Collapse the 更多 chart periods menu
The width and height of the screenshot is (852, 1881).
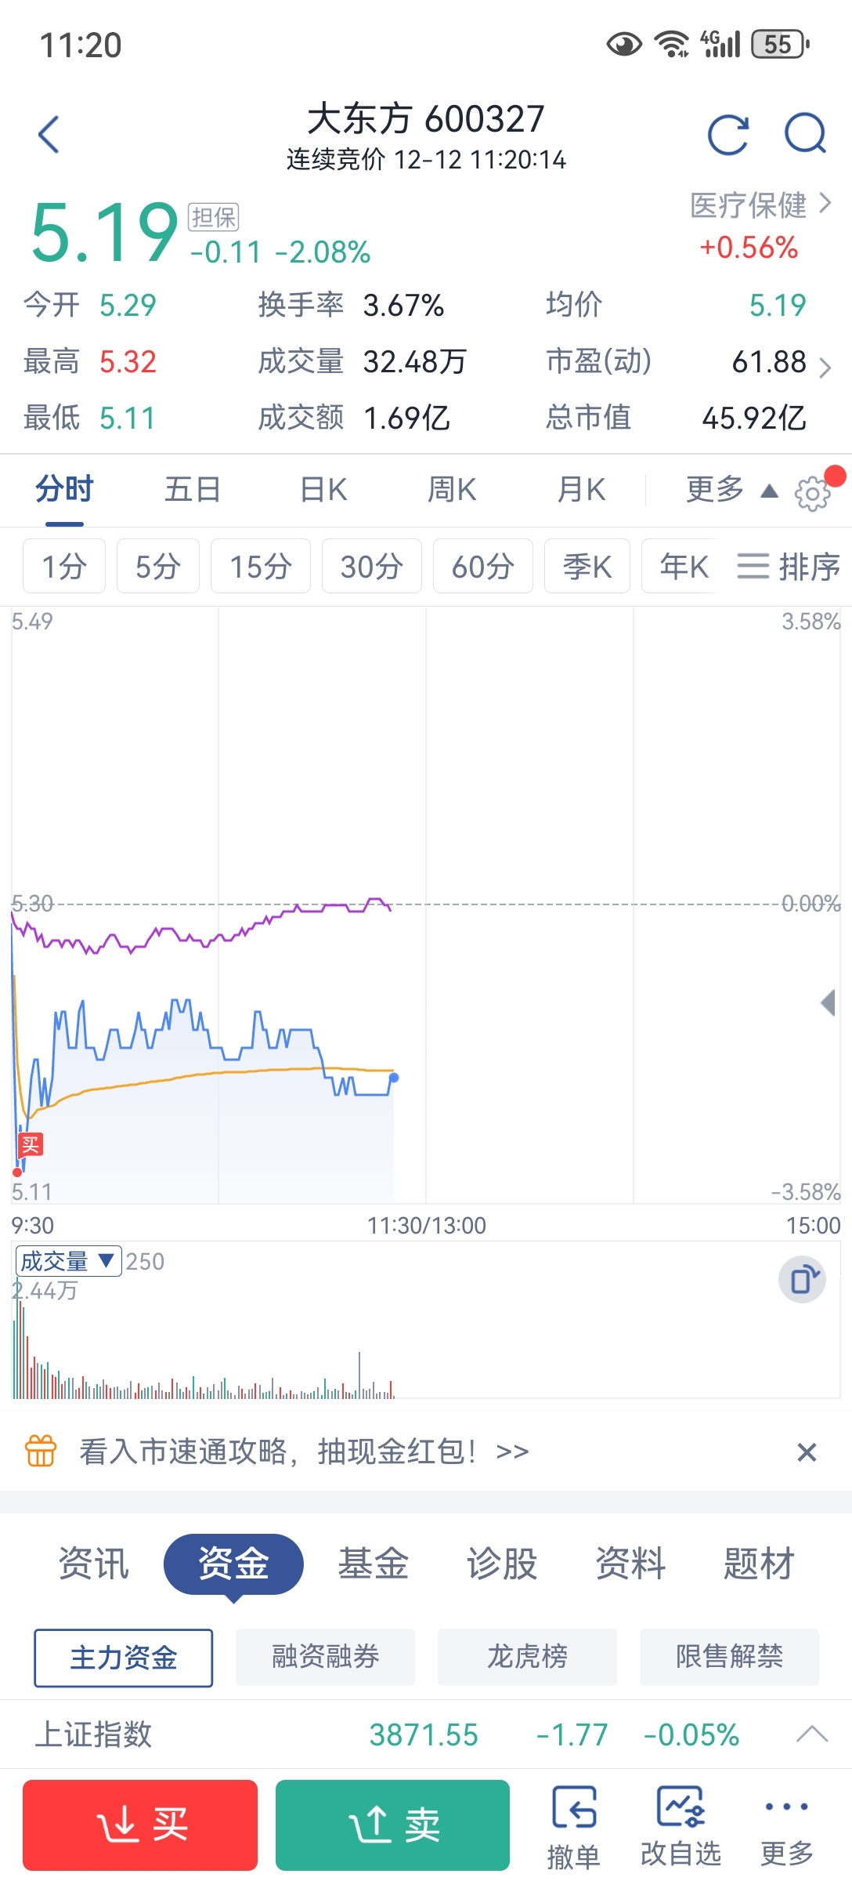730,490
